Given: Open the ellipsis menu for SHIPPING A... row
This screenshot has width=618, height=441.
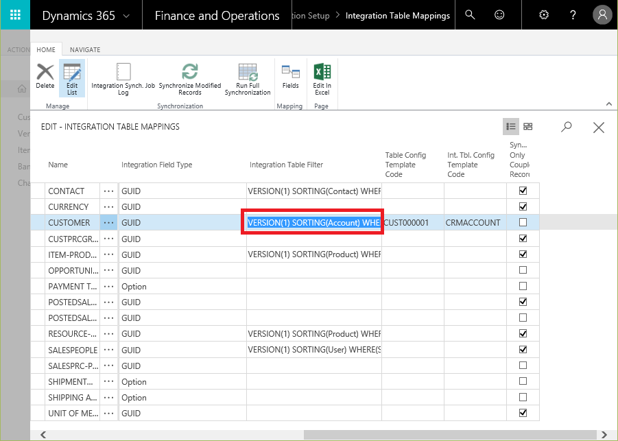Looking at the screenshot, I should [109, 398].
